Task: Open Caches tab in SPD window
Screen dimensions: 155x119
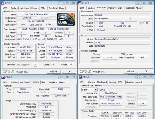Action: [x=91, y=82]
